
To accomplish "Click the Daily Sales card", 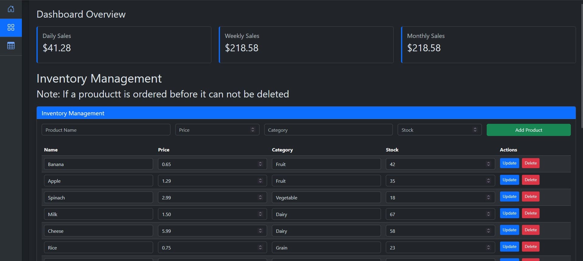I will (124, 45).
